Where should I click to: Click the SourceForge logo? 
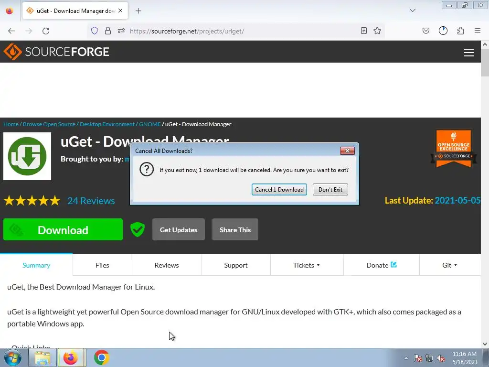pyautogui.click(x=56, y=52)
